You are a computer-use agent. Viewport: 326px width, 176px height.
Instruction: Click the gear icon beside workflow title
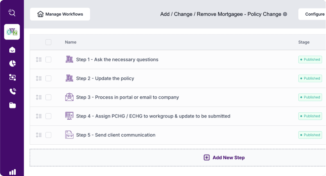[285, 14]
